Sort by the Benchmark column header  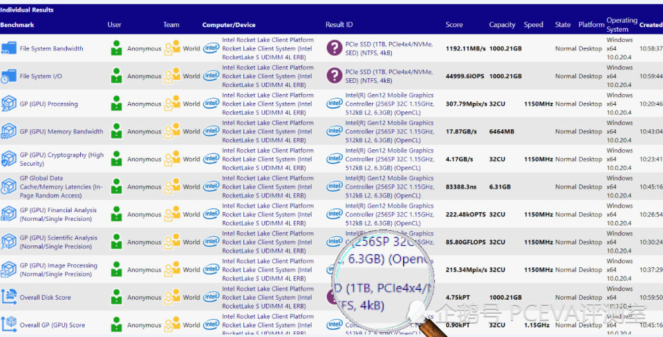point(17,25)
